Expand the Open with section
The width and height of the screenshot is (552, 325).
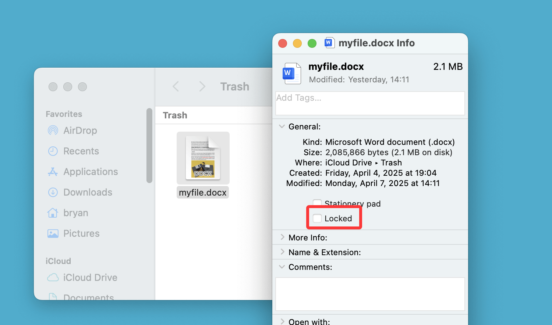click(x=282, y=321)
